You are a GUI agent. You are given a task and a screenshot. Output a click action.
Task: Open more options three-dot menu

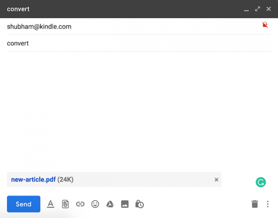point(268,204)
